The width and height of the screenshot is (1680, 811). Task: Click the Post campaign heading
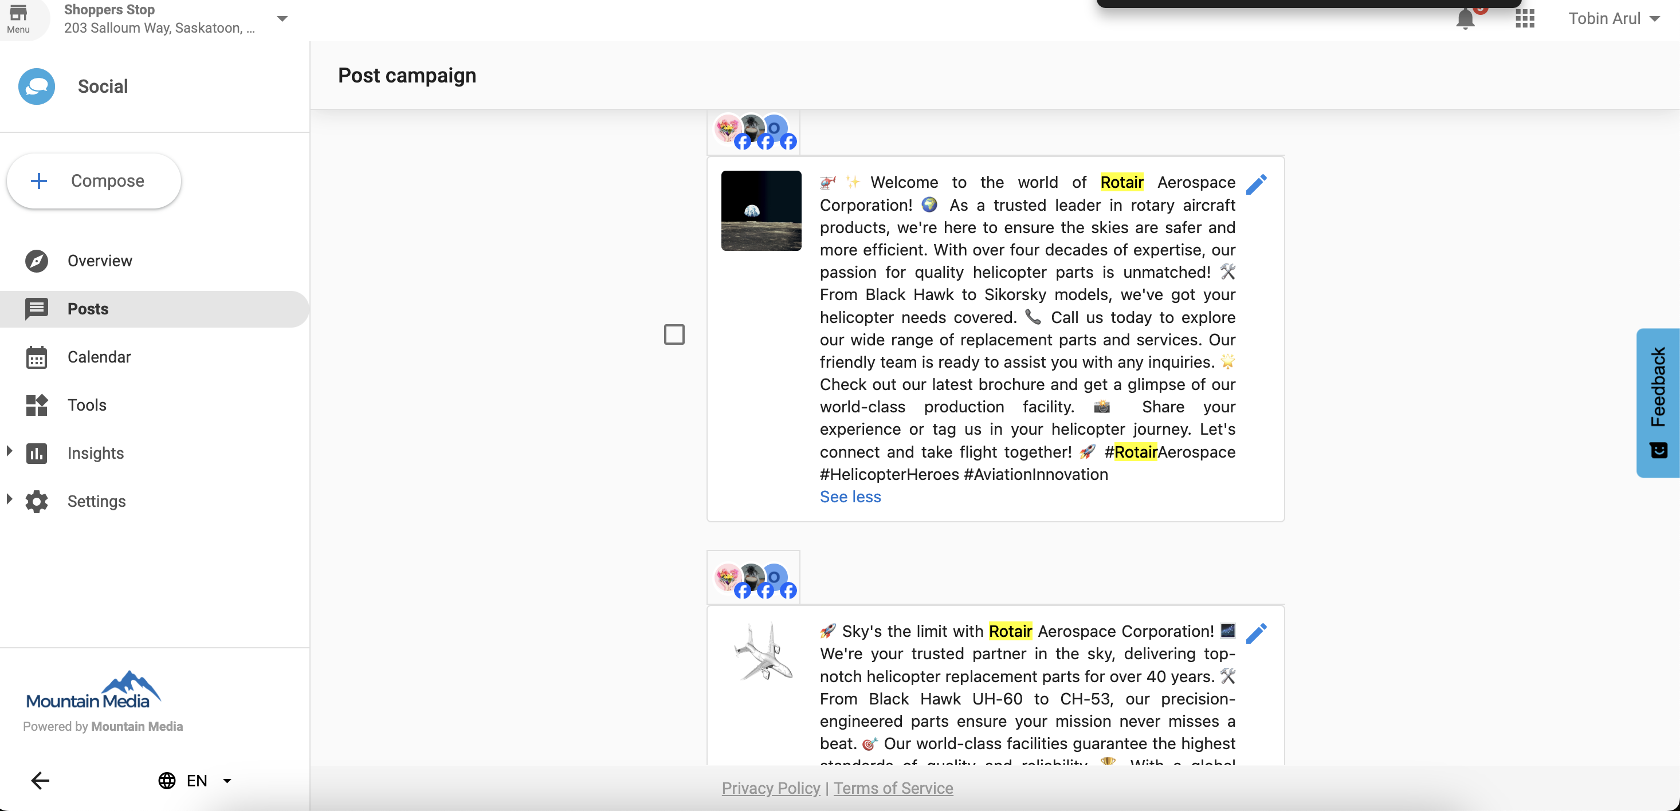point(407,76)
